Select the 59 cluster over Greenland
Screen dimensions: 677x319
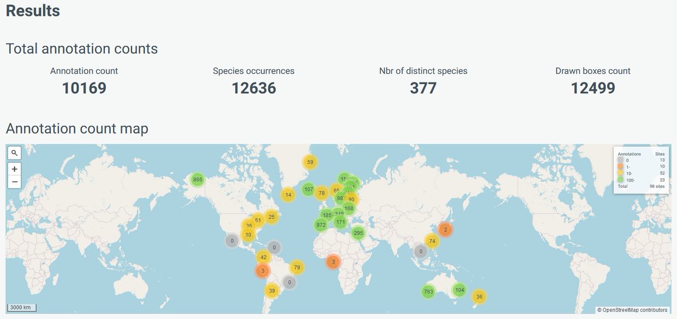tap(310, 162)
